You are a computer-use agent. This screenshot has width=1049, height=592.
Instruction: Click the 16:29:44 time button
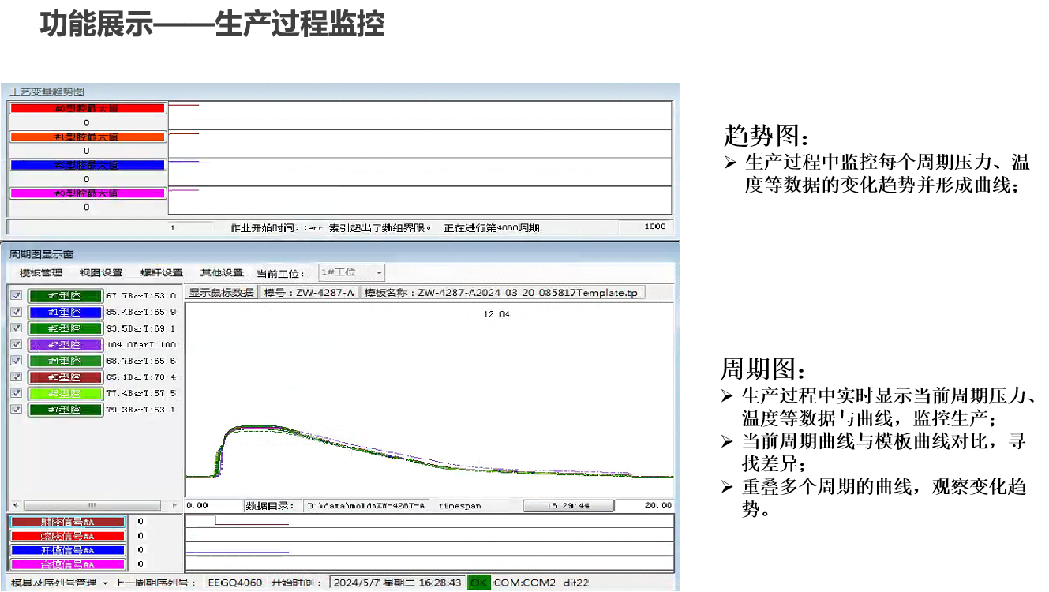[568, 506]
